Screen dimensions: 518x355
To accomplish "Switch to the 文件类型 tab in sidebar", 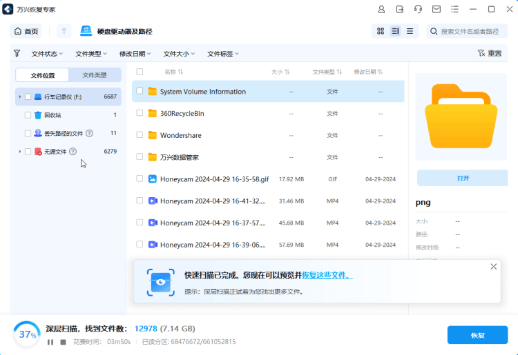I will [95, 75].
